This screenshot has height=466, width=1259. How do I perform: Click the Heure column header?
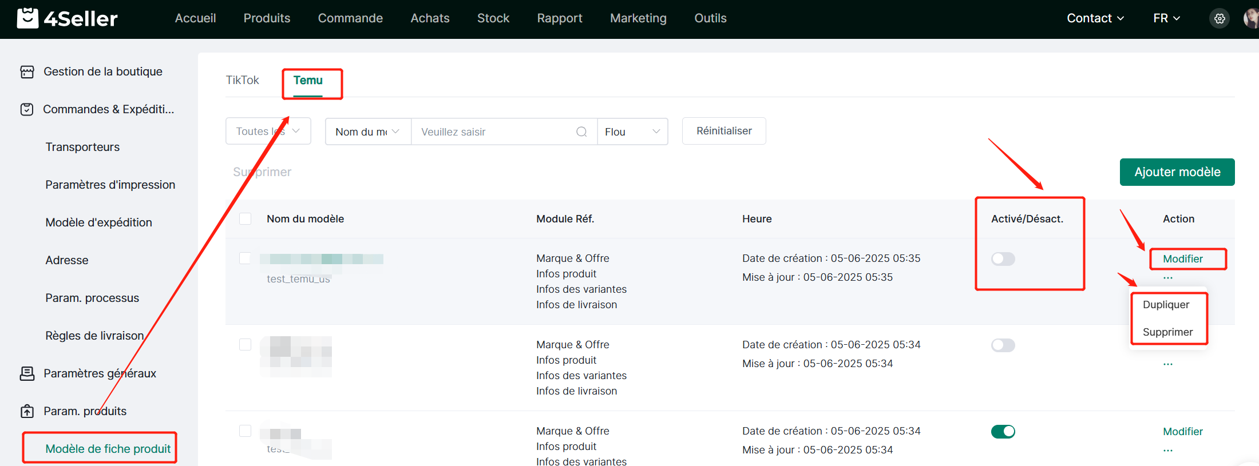(757, 219)
